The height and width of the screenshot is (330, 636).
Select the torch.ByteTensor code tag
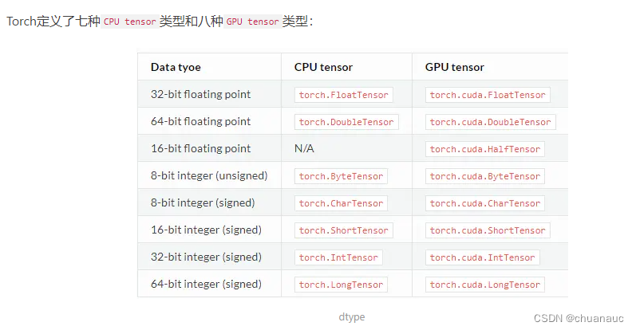341,176
